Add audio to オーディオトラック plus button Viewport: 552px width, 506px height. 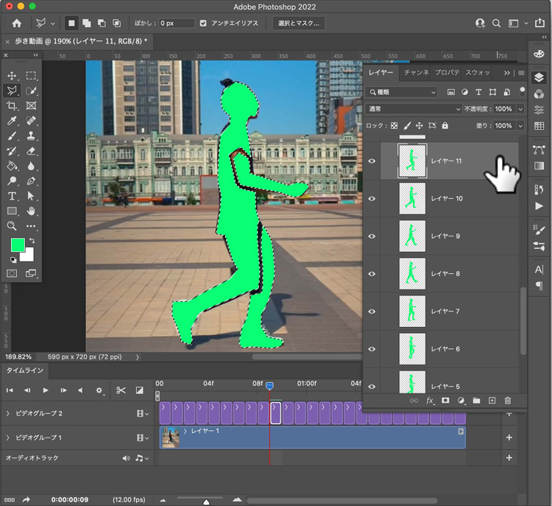pos(509,457)
